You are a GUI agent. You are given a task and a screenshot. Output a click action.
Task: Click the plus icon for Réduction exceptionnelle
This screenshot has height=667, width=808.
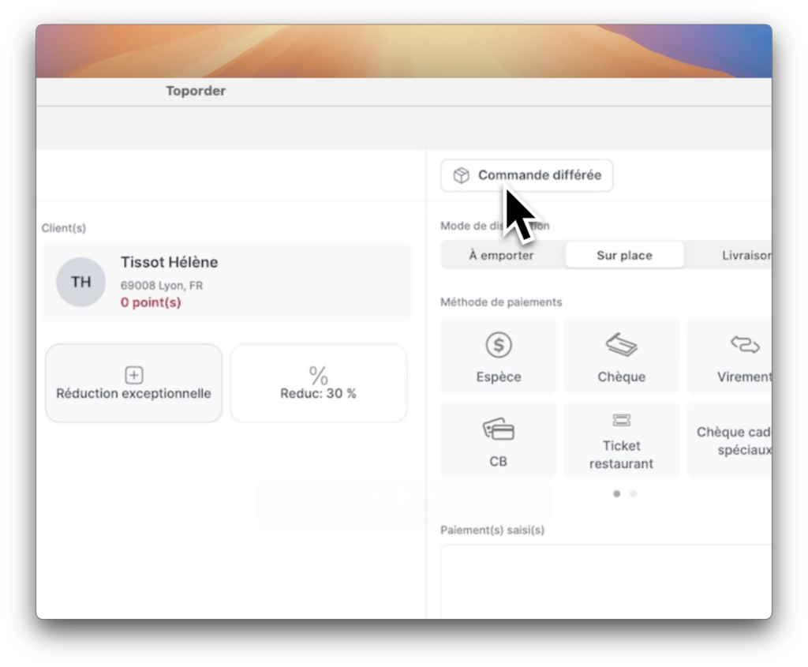pyautogui.click(x=134, y=375)
